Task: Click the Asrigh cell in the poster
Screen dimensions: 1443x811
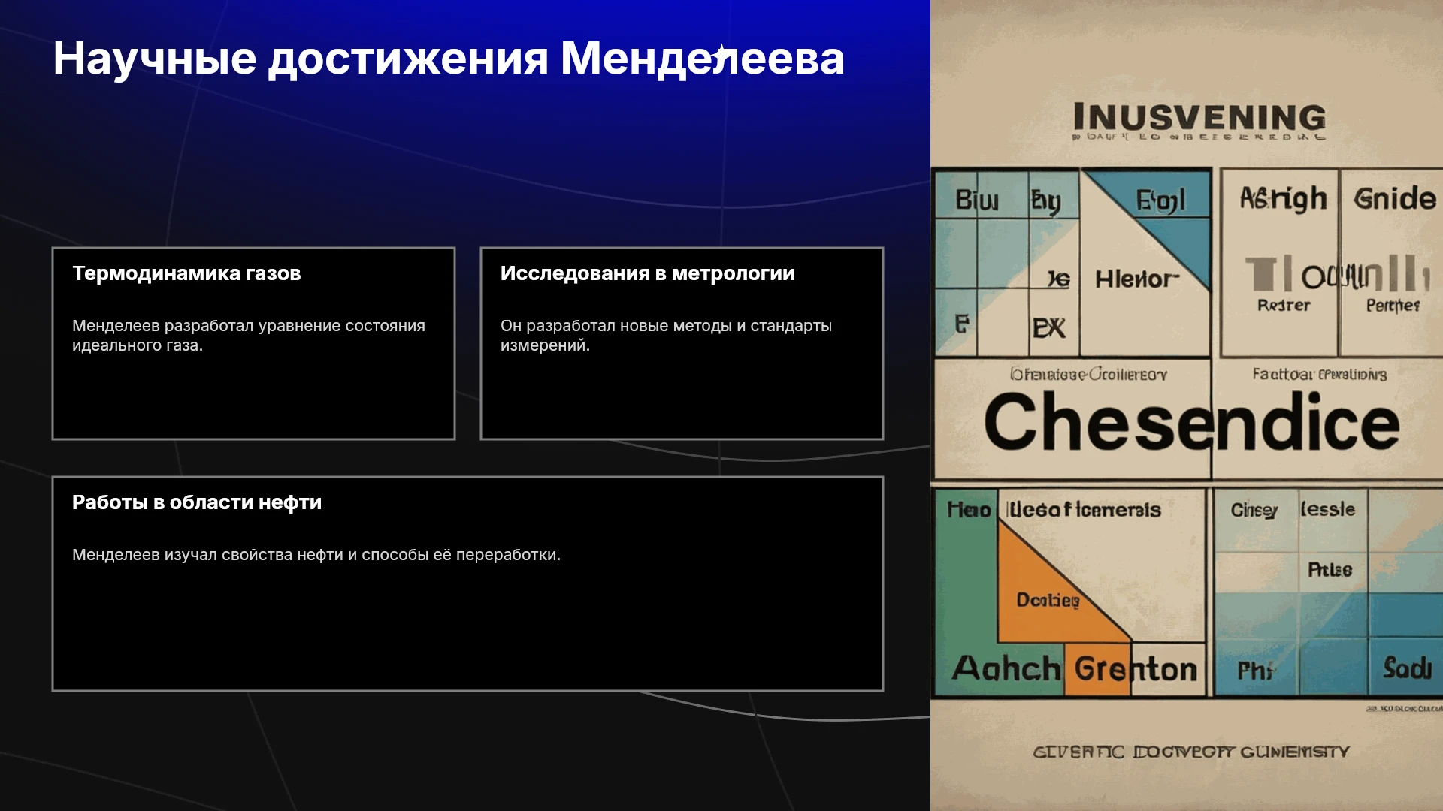Action: (x=1283, y=199)
